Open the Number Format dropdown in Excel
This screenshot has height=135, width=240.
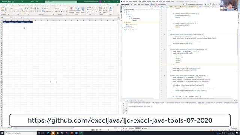pos(66,9)
